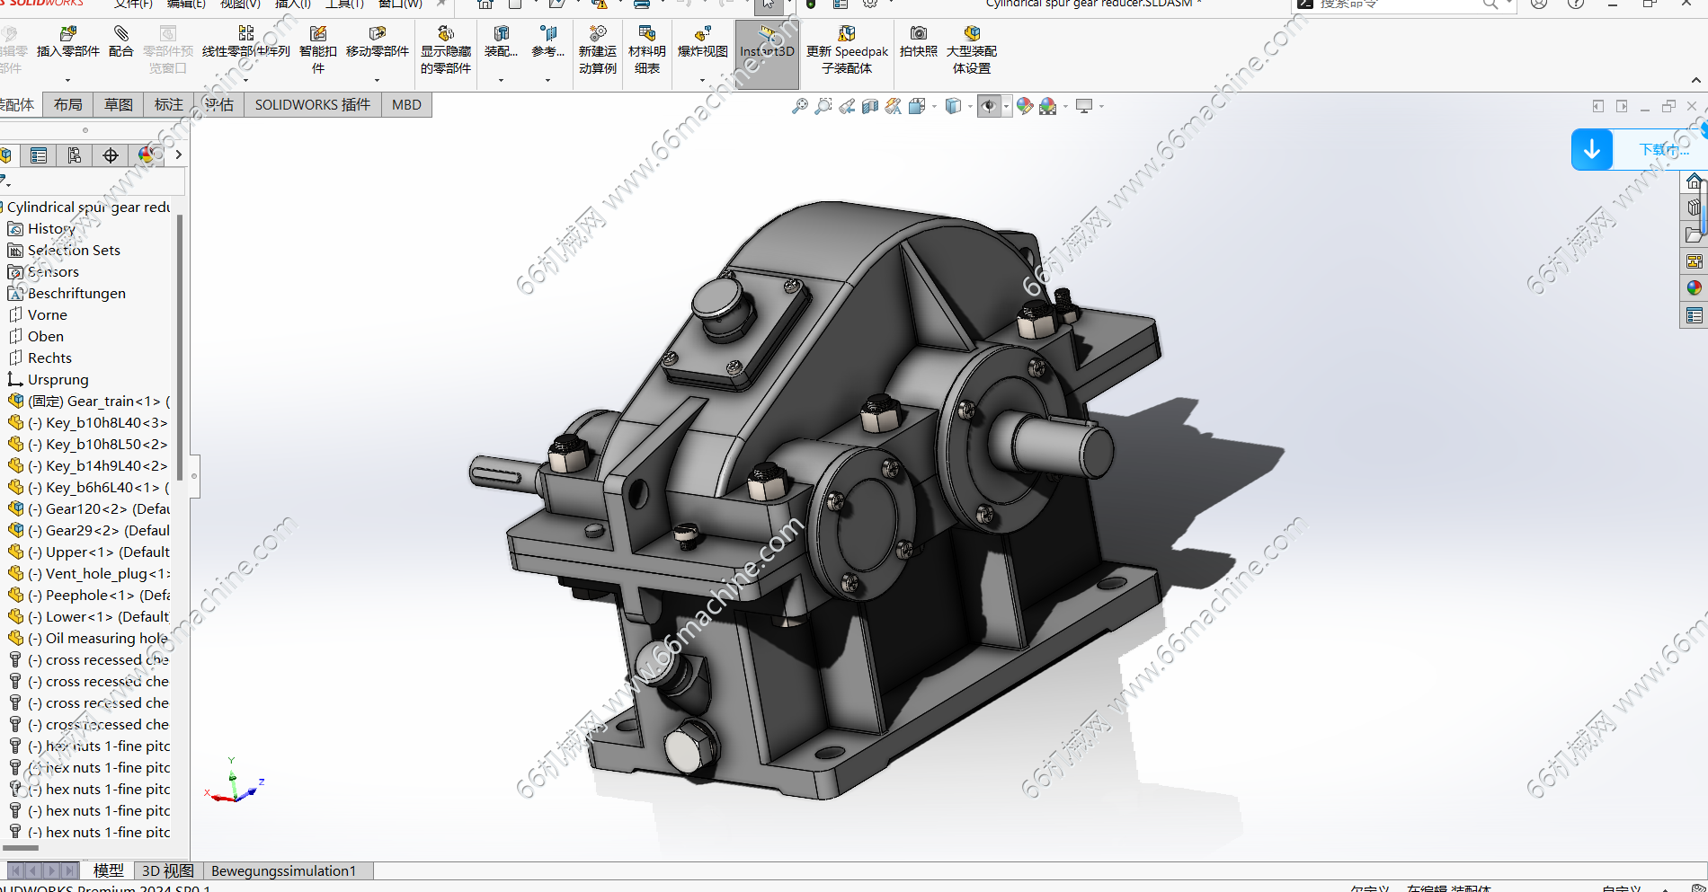Open dropdown under 移动零部件
The image size is (1708, 892).
[377, 80]
